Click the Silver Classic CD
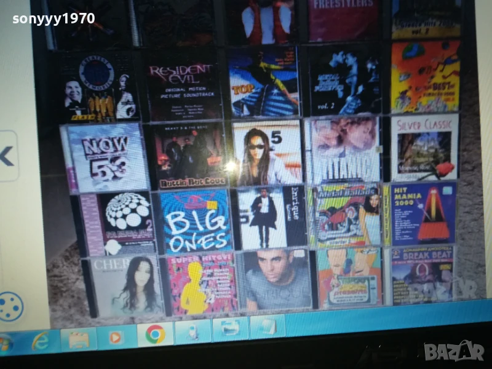The height and width of the screenshot is (369, 492). pos(424,148)
